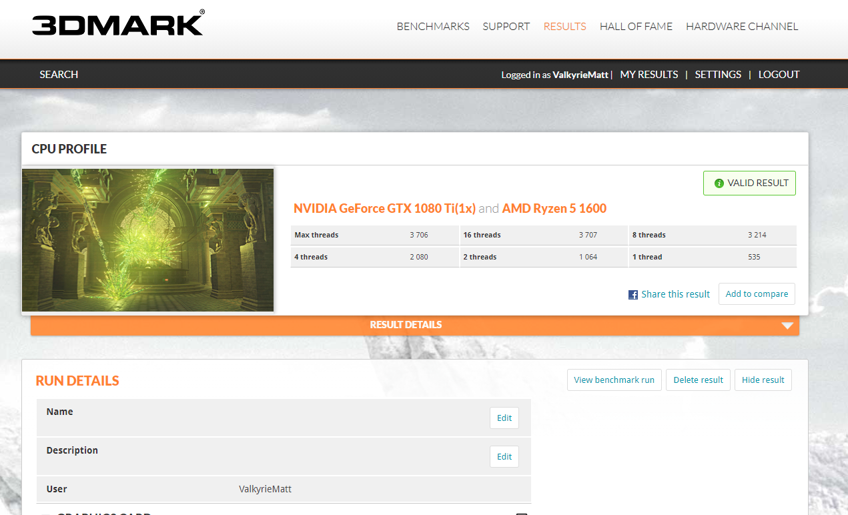Select the 1 thread score 535
Viewport: 848px width, 515px height.
click(x=754, y=257)
